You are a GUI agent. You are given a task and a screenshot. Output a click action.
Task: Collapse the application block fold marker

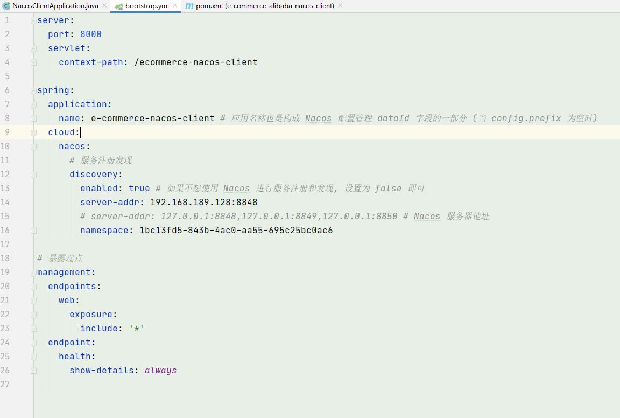point(33,104)
